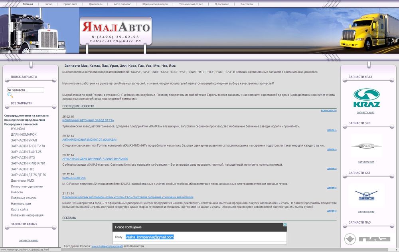Focus the № запчасти search field
The height and width of the screenshot is (252, 399).
pos(26,90)
